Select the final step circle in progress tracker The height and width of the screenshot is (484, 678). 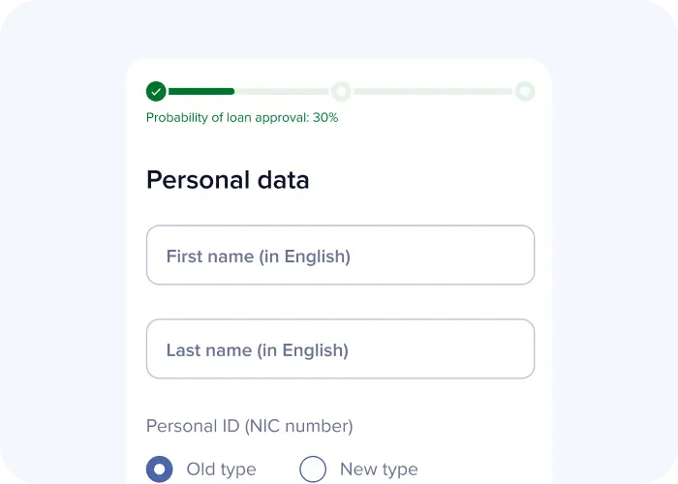(525, 91)
